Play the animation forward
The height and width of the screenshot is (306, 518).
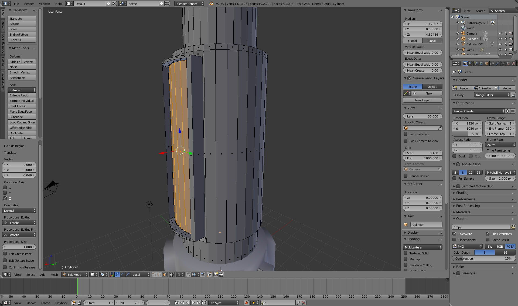pos(193,303)
